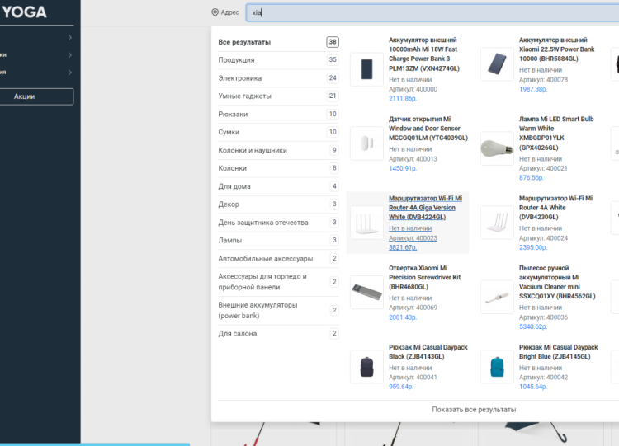This screenshot has width=619, height=446.
Task: Click Показать все результаты at the bottom
Action: (474, 410)
